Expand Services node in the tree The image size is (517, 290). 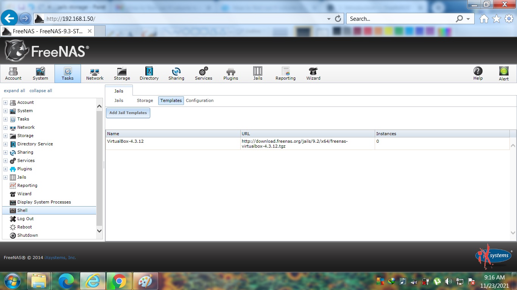(6, 160)
